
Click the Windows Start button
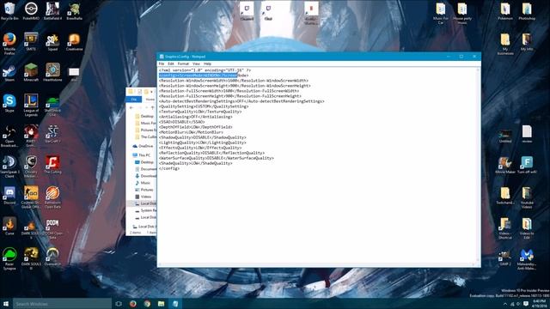coord(6,304)
